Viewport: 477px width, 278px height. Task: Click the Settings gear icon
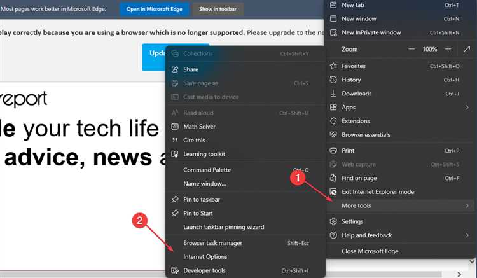point(333,221)
